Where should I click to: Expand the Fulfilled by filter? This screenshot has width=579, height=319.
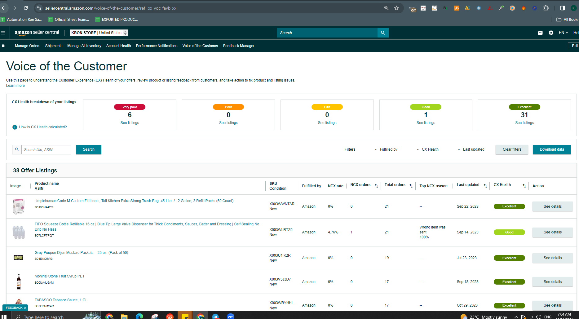(386, 149)
